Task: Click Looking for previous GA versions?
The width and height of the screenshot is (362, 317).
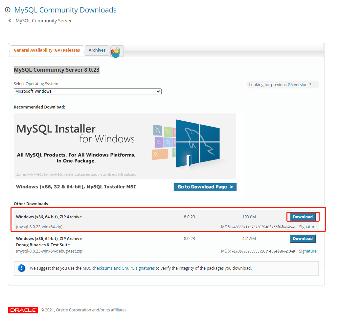Action: coord(283,85)
